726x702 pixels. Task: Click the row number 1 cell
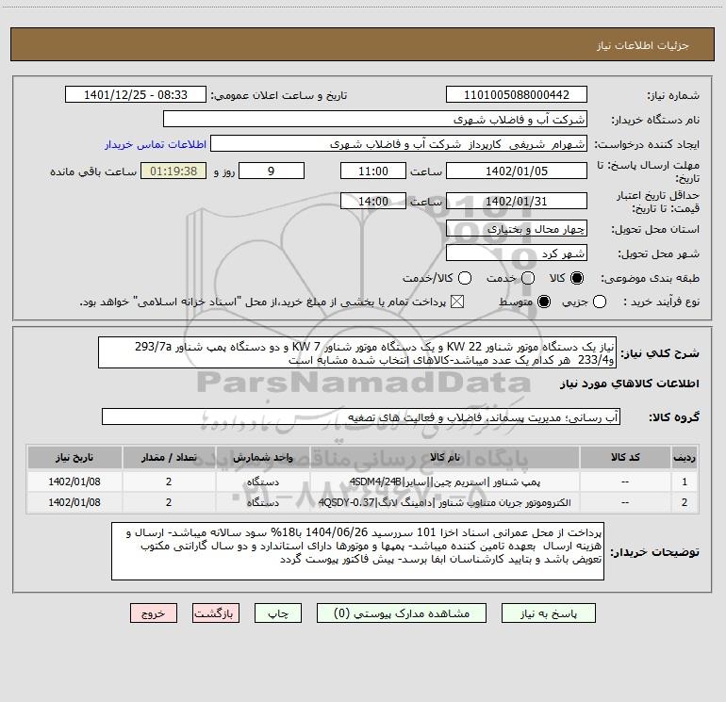click(x=685, y=482)
